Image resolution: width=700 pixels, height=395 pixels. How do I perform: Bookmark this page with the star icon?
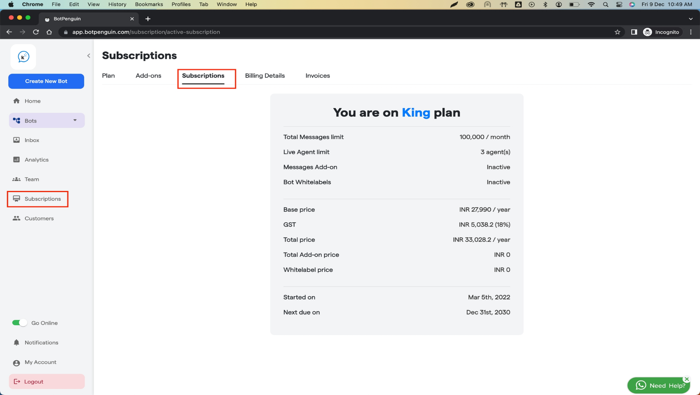[617, 32]
